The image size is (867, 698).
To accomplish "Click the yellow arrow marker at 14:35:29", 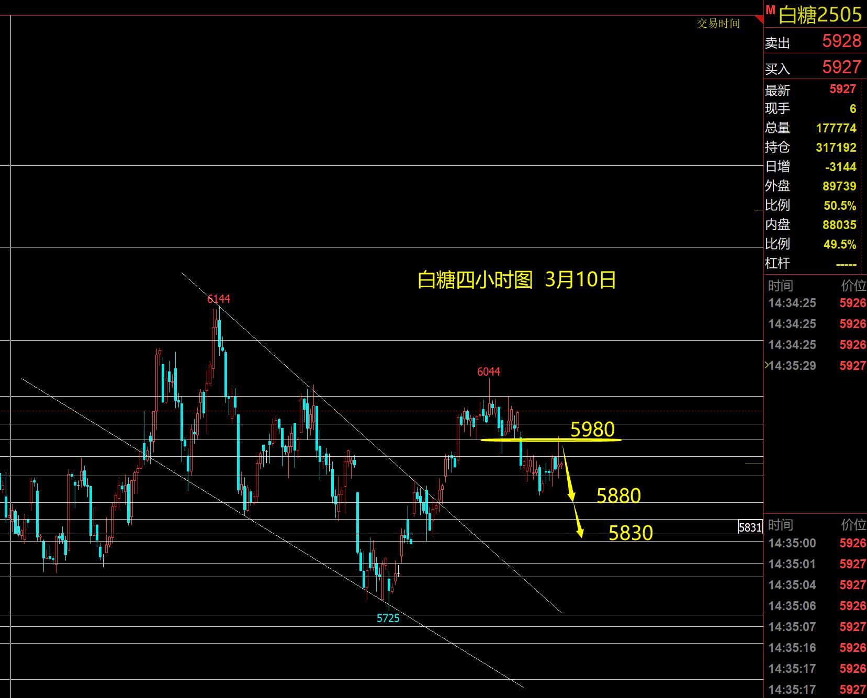I will pyautogui.click(x=767, y=365).
